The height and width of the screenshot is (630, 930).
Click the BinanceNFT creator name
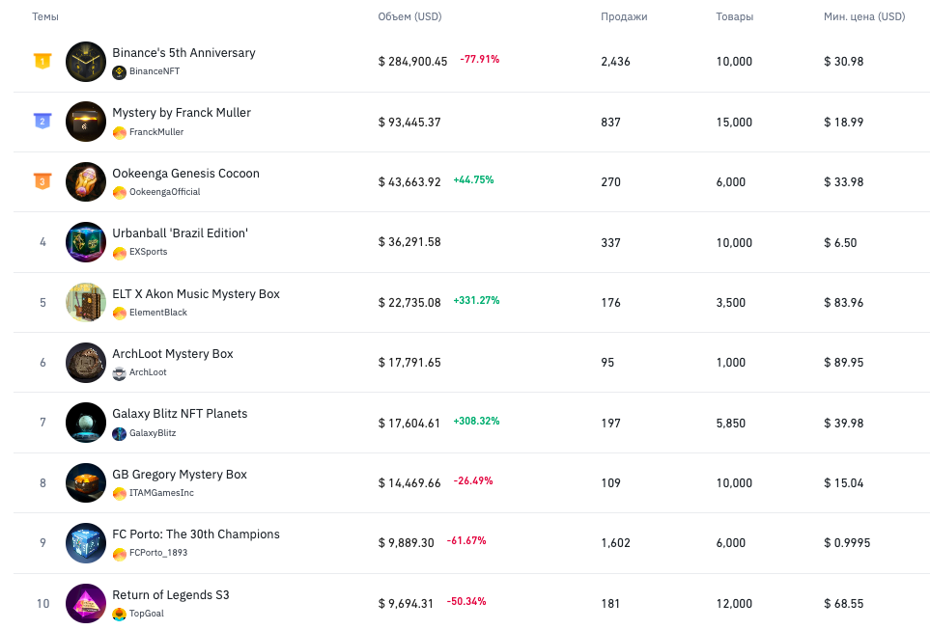coord(155,71)
